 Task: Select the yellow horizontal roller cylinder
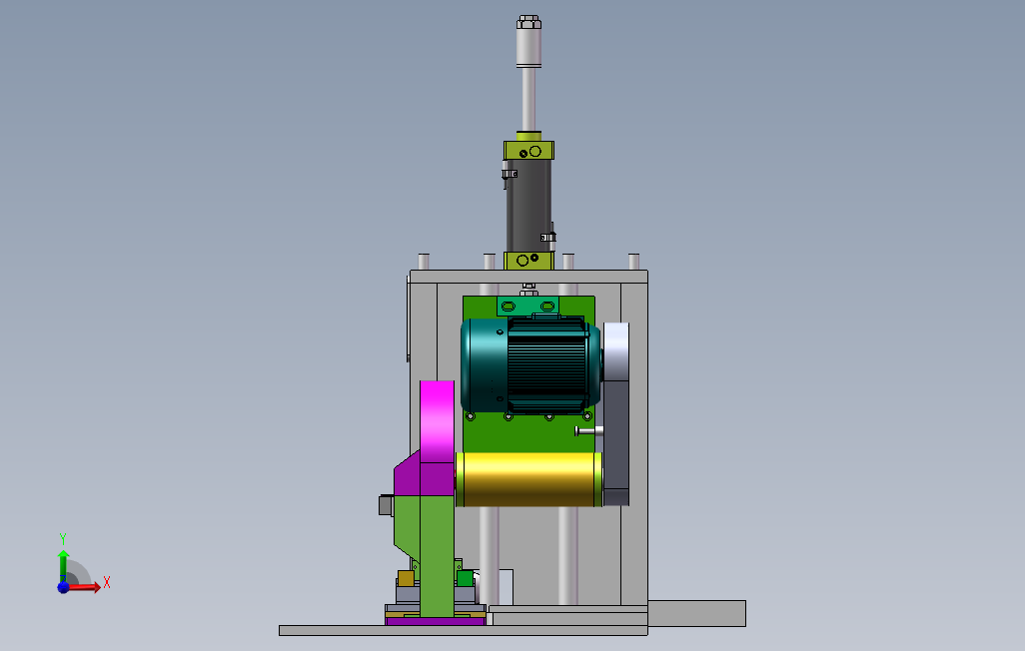click(528, 479)
